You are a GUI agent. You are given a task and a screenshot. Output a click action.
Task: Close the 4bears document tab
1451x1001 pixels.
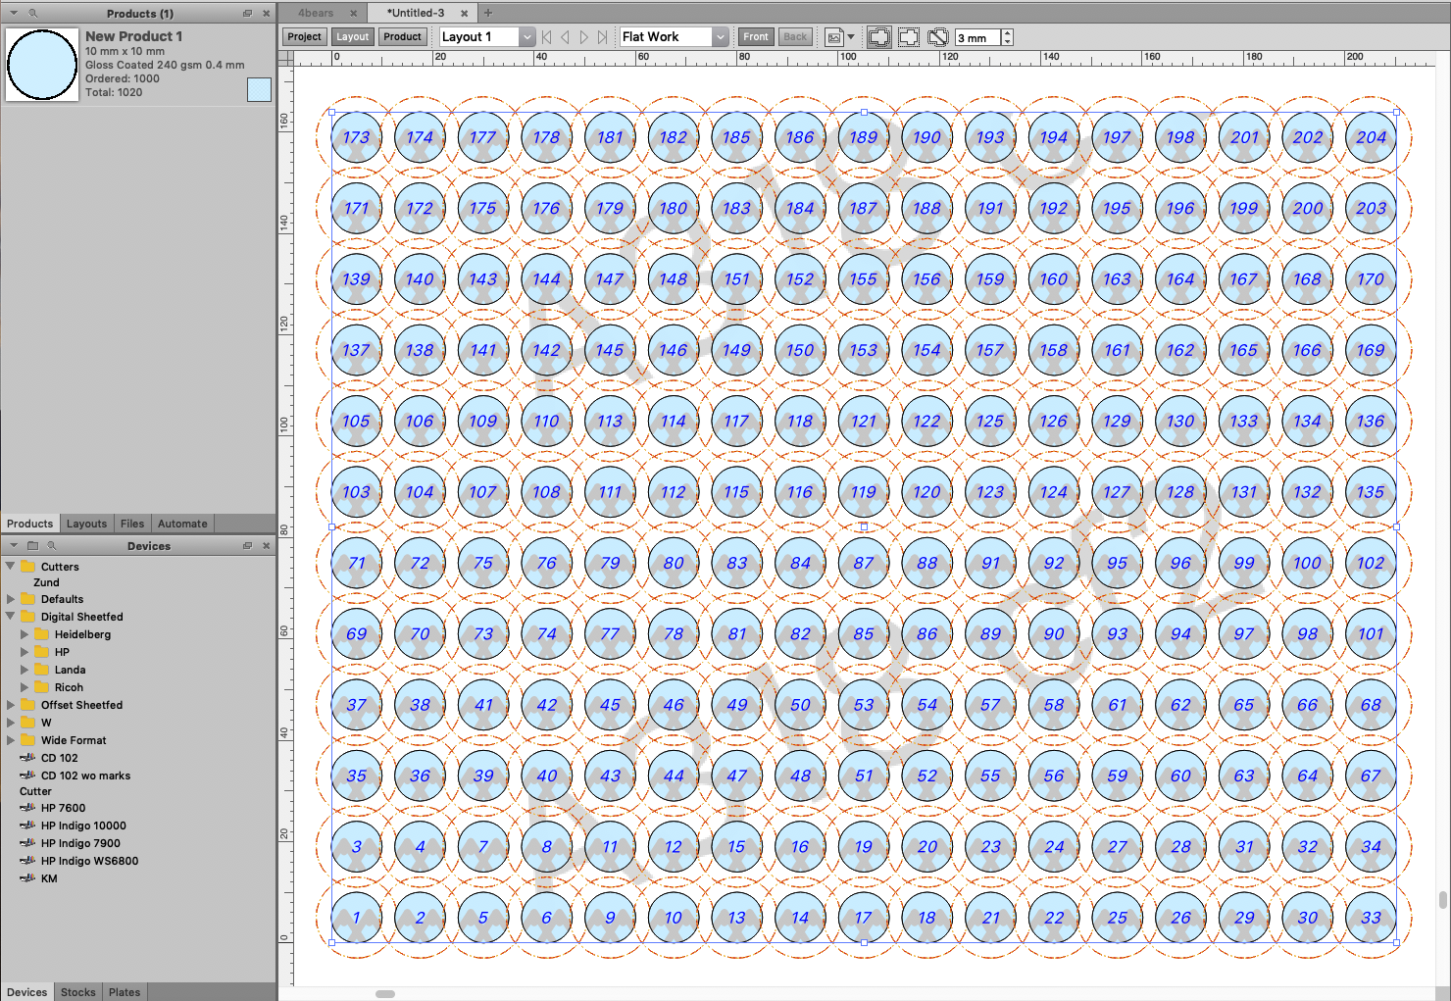(x=354, y=14)
